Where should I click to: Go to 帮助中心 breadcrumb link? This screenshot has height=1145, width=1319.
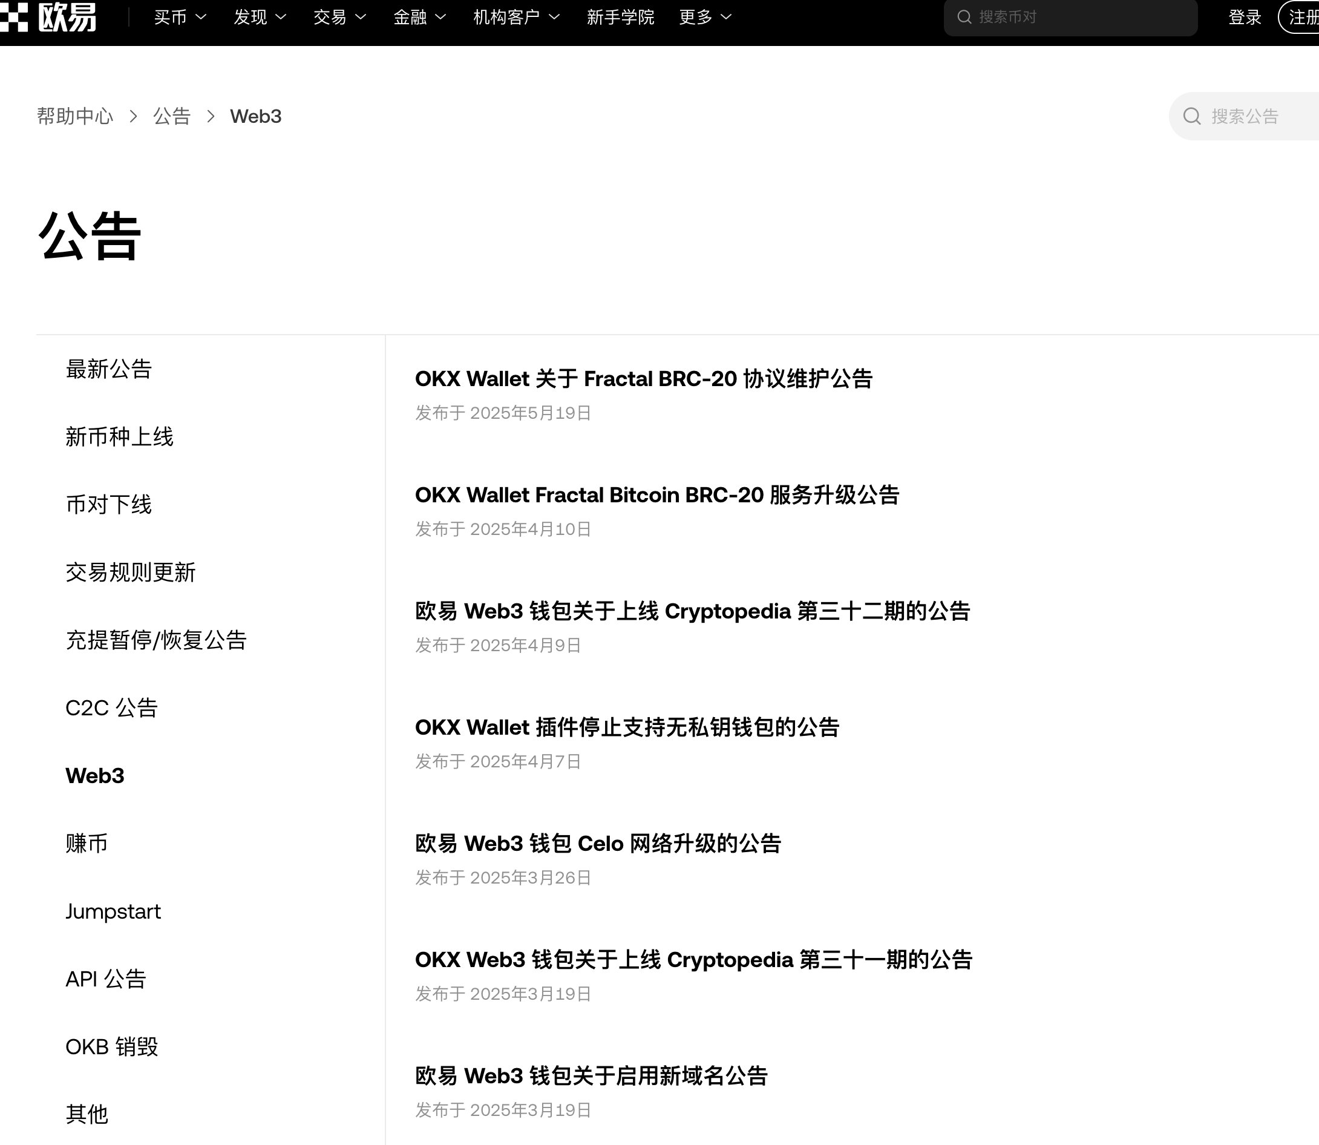pos(75,116)
